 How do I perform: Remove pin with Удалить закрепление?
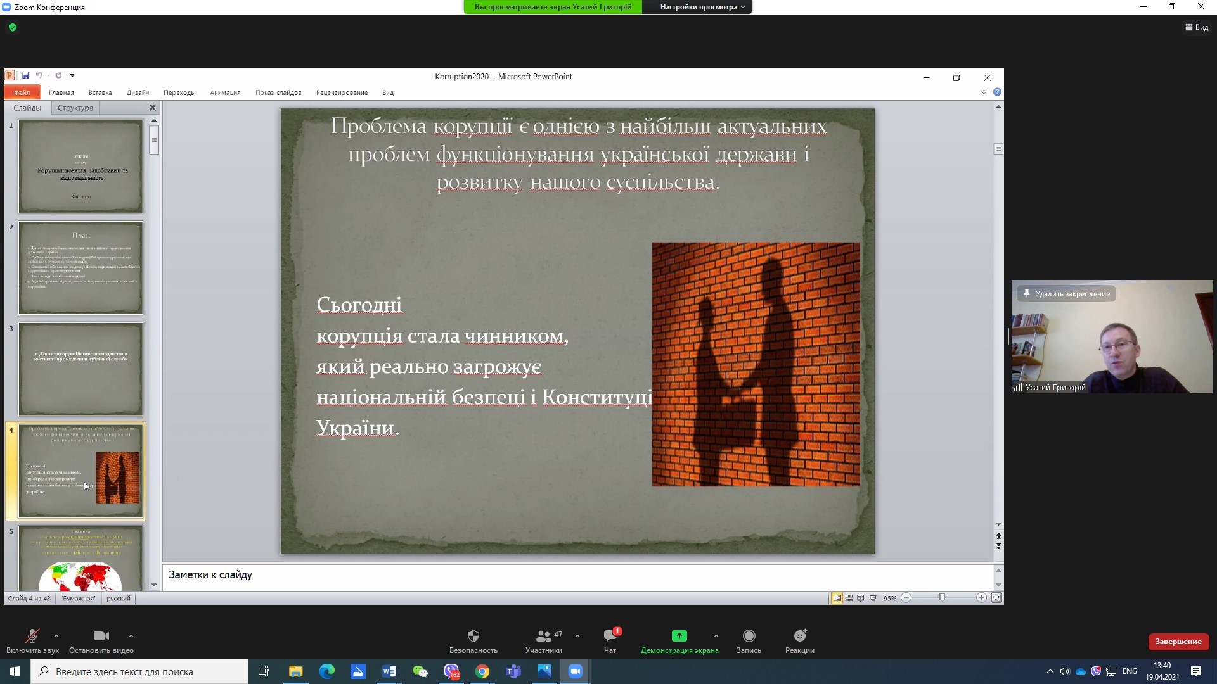point(1066,294)
